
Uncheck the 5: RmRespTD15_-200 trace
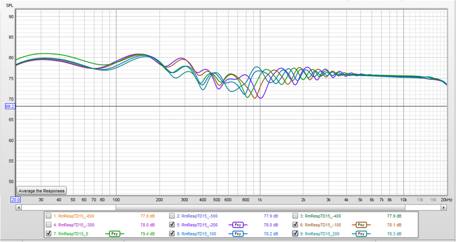click(x=172, y=224)
